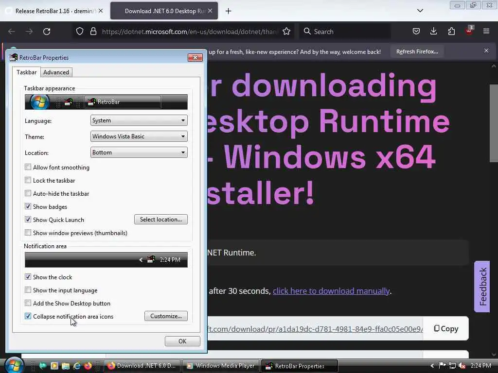Viewport: 498px width, 373px height.
Task: Open the purple Feedback side tab
Action: click(482, 287)
